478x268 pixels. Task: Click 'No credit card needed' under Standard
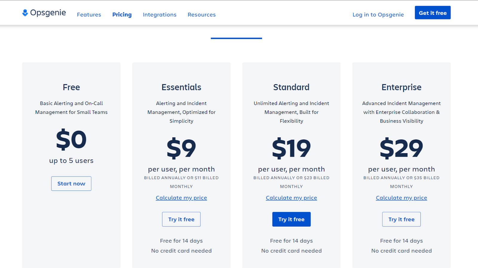pyautogui.click(x=291, y=251)
